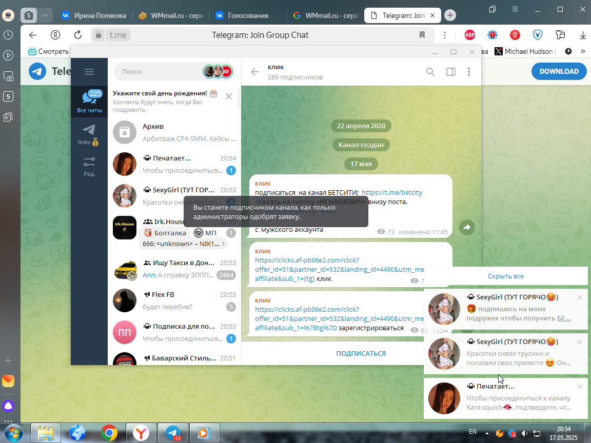The width and height of the screenshot is (591, 443).
Task: Expand Irk.House topic message chevron
Action: tap(223, 244)
